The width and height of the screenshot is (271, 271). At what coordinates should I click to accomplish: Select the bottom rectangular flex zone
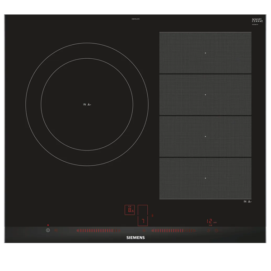pos(205,178)
